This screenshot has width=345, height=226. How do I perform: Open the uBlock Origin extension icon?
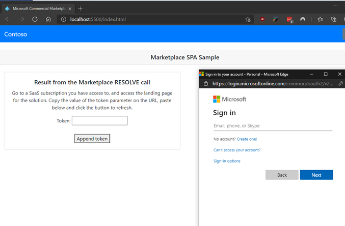(x=262, y=19)
